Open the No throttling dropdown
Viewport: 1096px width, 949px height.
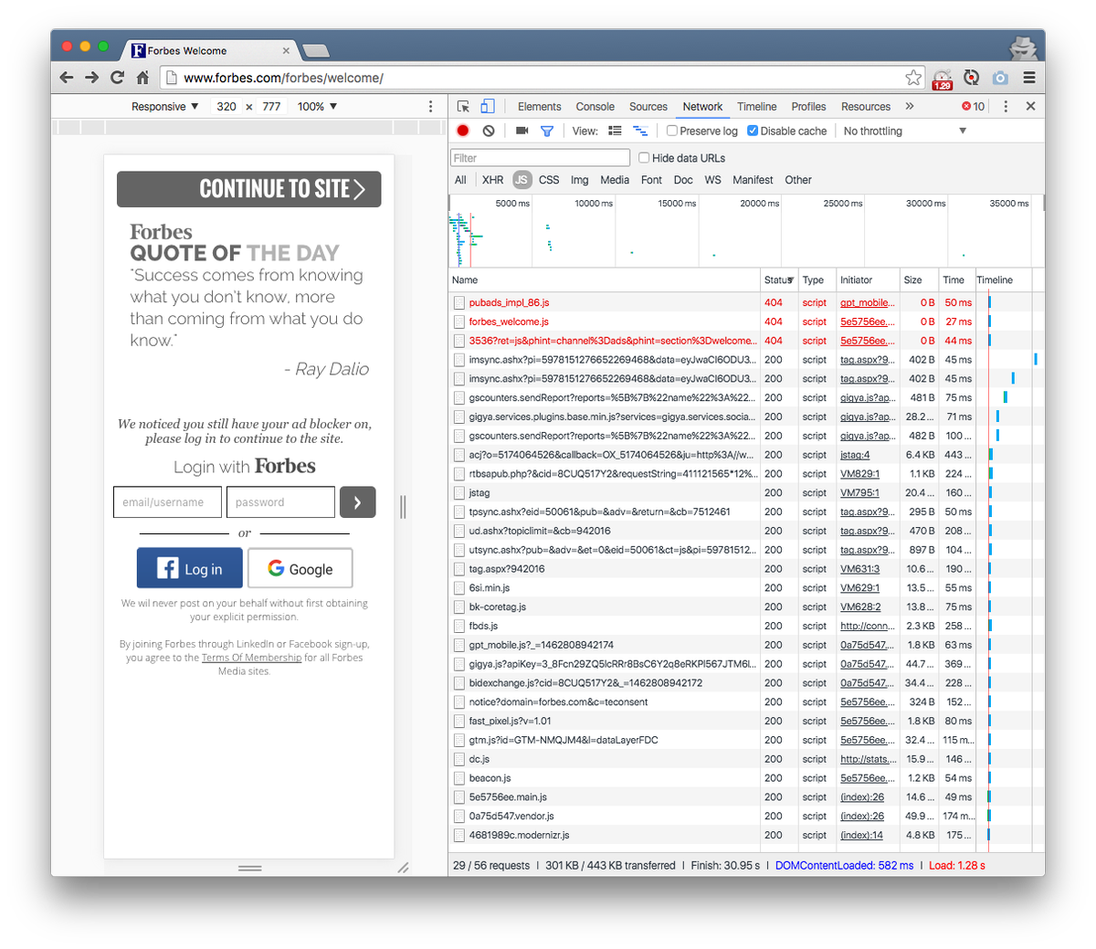coord(904,131)
